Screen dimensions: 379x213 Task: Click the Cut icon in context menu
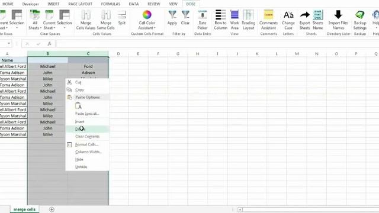point(69,82)
